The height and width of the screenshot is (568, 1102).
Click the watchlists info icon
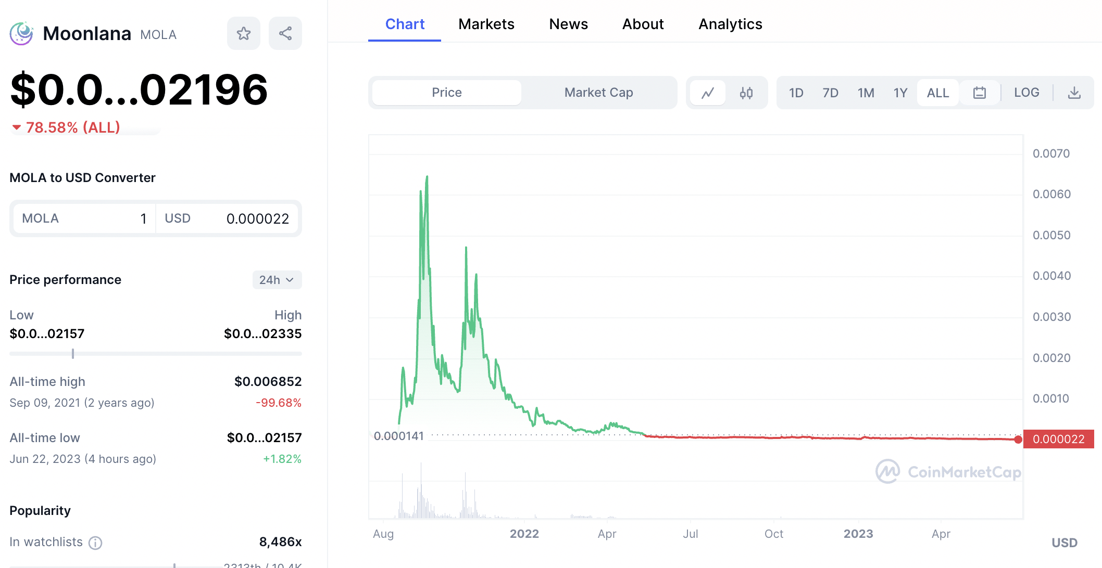[x=95, y=543]
